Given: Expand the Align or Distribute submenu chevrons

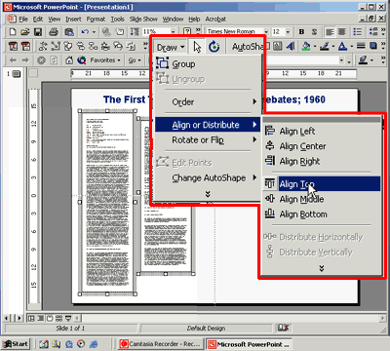Looking at the screenshot, I should point(322,268).
